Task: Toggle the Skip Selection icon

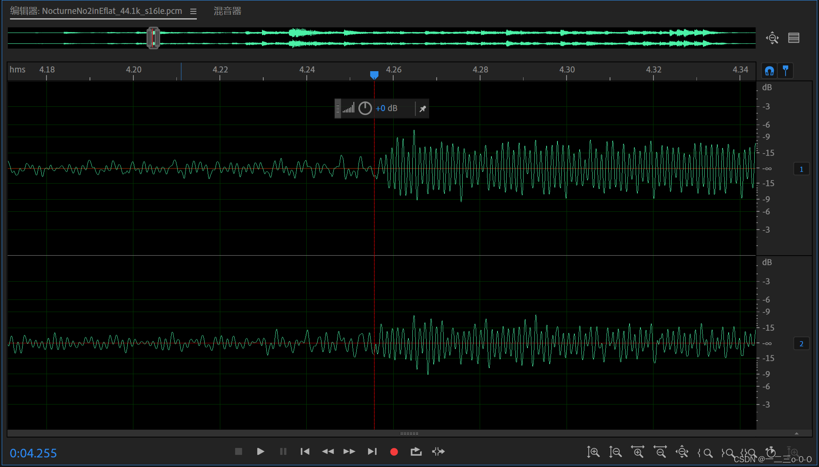Action: 438,451
